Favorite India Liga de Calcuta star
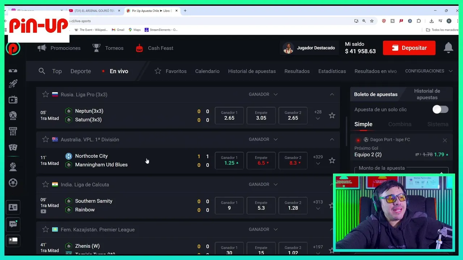Image resolution: width=463 pixels, height=260 pixels. (46, 185)
